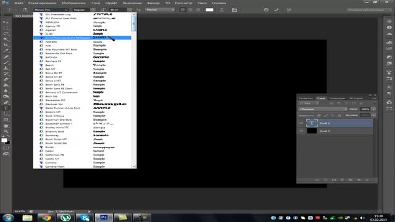395x222 pixels.
Task: Select the Clone Stamp tool
Action: click(x=6, y=68)
